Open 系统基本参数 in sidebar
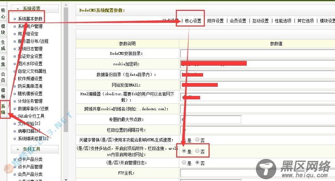Screen dimensions: 335x181 30,19
